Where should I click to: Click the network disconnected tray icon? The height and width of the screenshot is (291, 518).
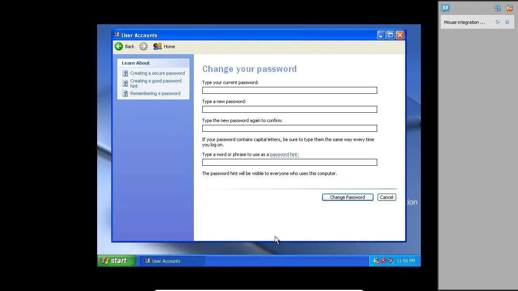tap(376, 261)
